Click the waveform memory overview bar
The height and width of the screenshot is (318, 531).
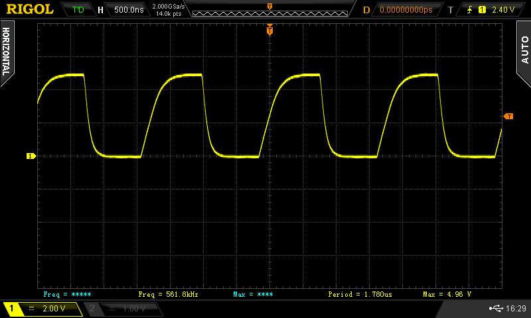(269, 10)
